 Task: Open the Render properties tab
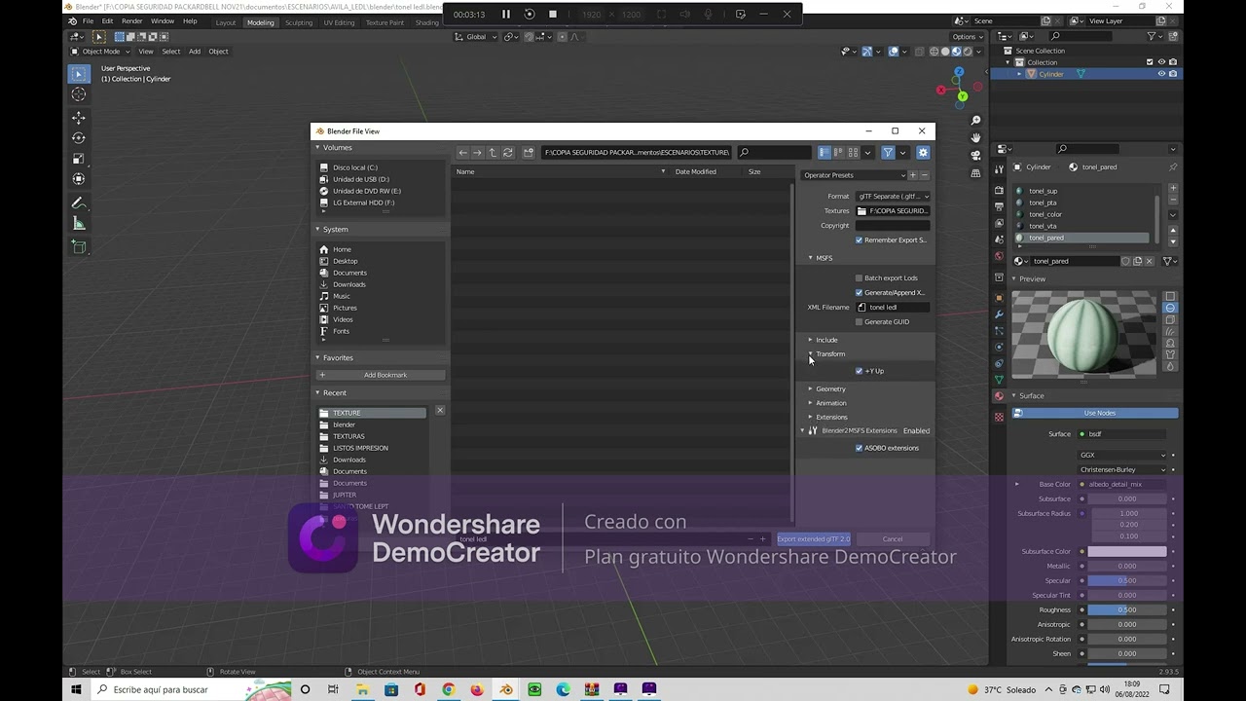click(x=999, y=191)
